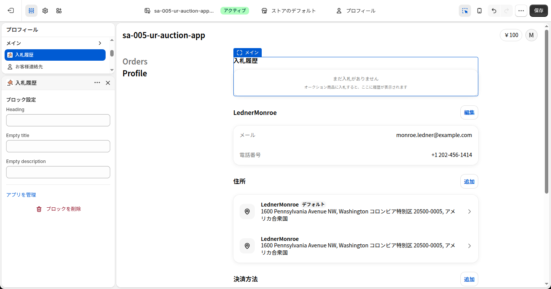
Task: Select the お客様連絡先 block in sidebar
Action: point(55,67)
